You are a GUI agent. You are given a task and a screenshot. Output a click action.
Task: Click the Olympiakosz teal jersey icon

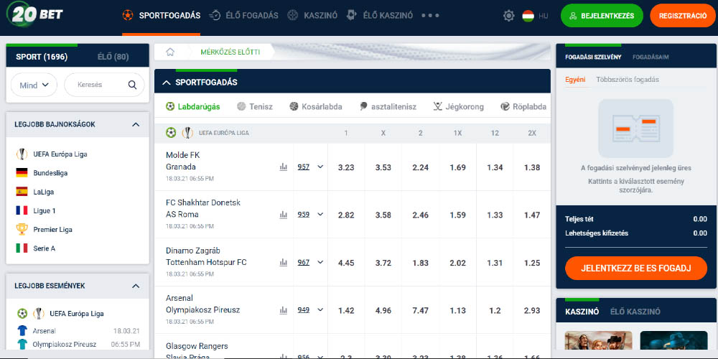pos(22,344)
